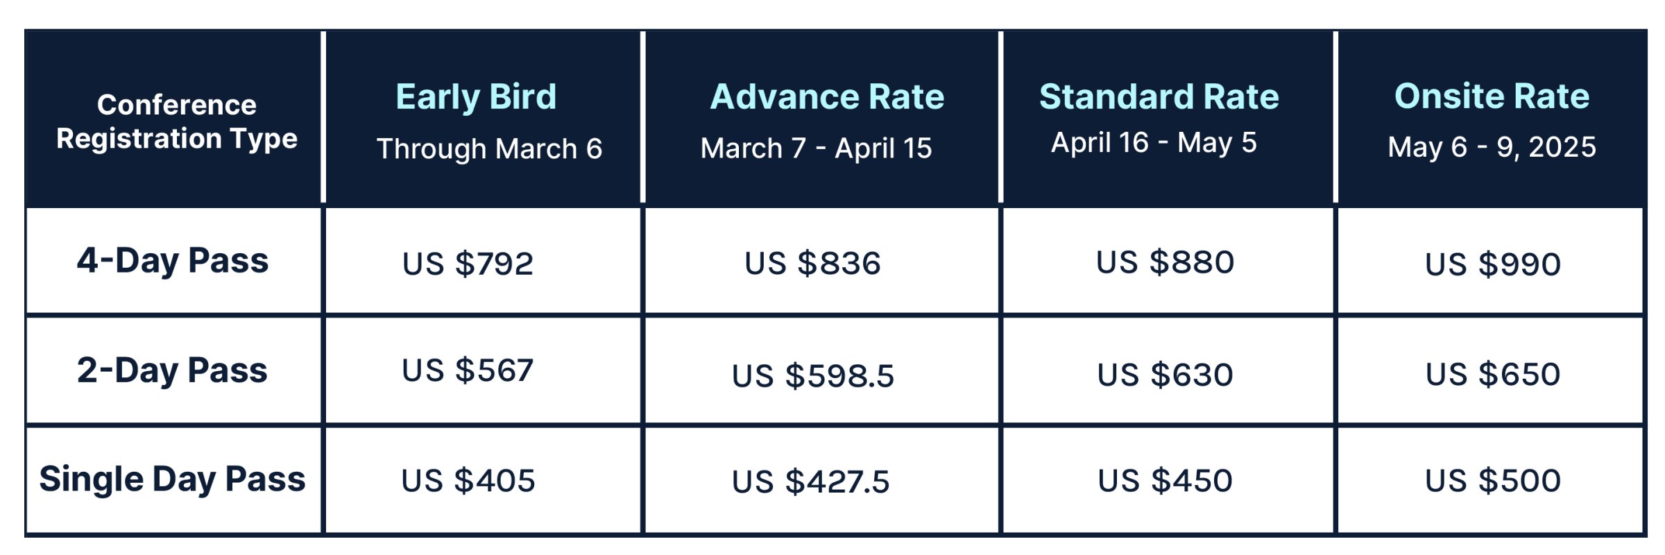The height and width of the screenshot is (555, 1665).
Task: Select the Single Day Pass label
Action: pyautogui.click(x=172, y=479)
